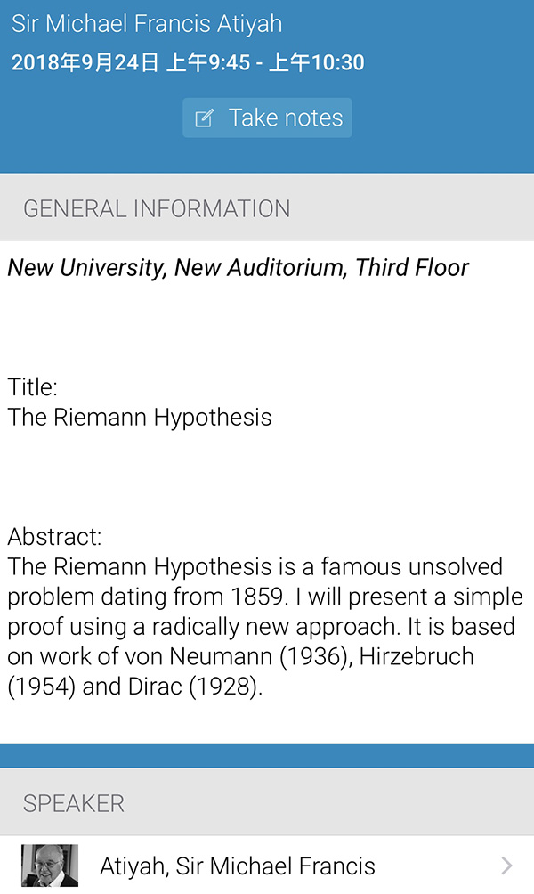The width and height of the screenshot is (534, 894).
Task: Tap the abstract paragraph text
Action: coord(265,627)
